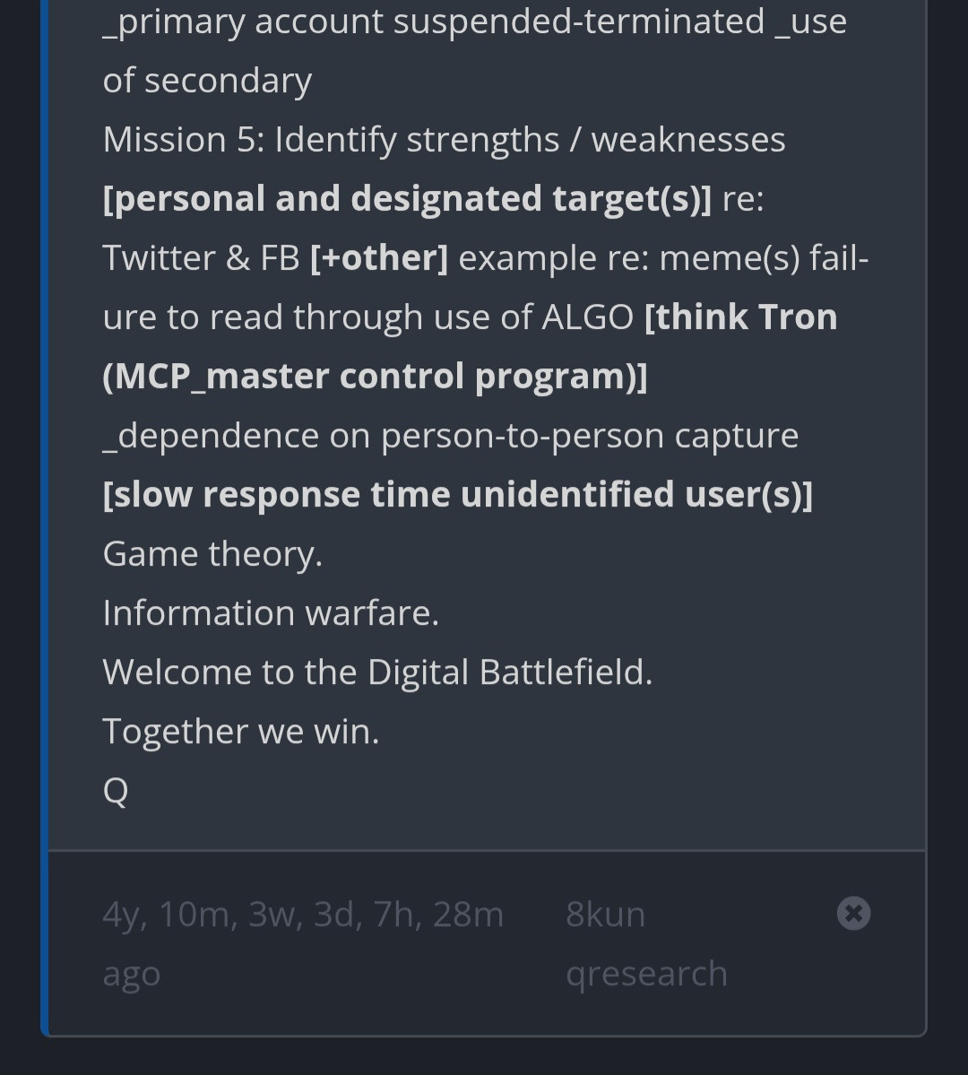Click "[slow response time unidentified user(s)]" text
This screenshot has height=1075, width=968.
[457, 495]
